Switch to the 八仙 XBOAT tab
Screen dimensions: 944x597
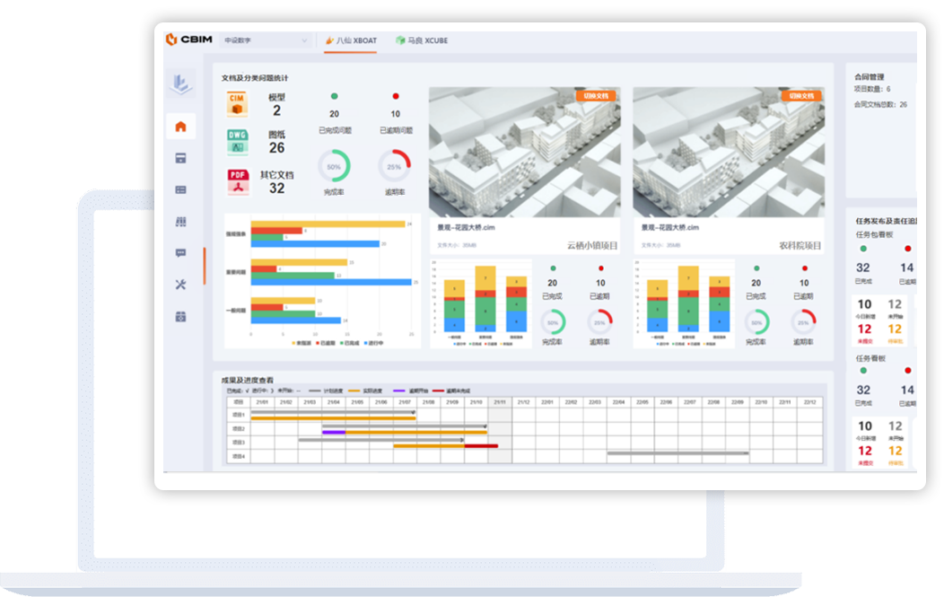coord(351,40)
